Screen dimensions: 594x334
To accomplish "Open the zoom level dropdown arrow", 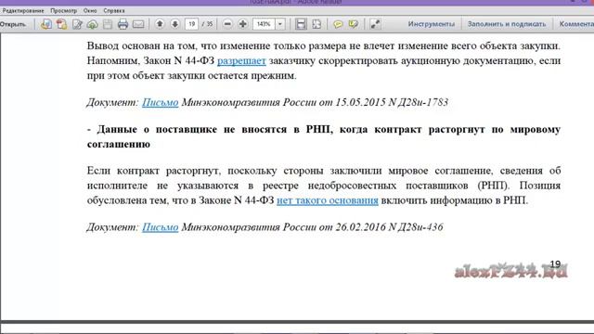I will (280, 24).
